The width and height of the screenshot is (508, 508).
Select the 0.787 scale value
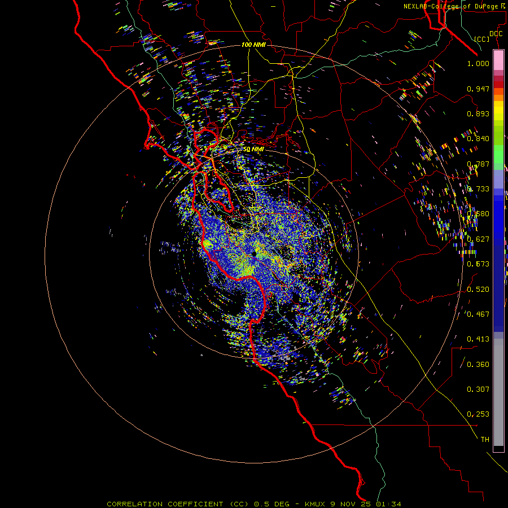pos(478,164)
